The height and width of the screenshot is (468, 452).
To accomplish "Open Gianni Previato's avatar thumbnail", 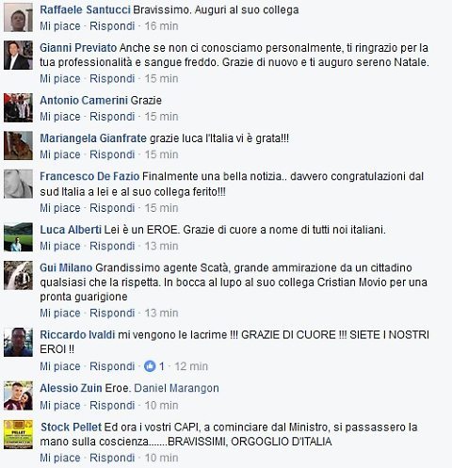I will (18, 56).
